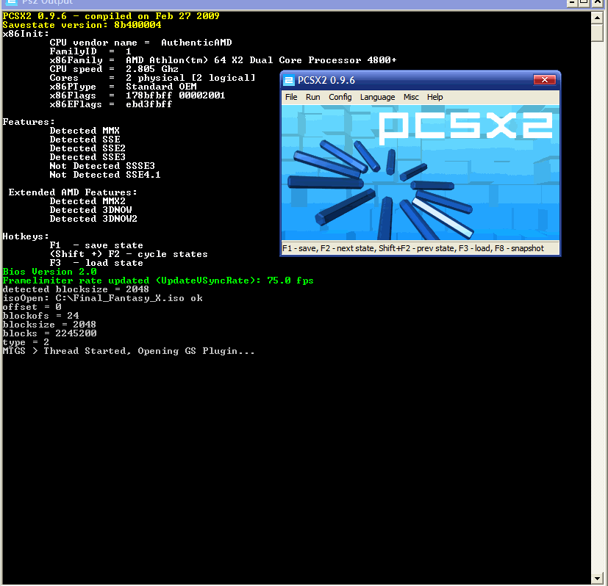The image size is (608, 586).
Task: Click 'Not Detected SSE4.1' console line
Action: pos(105,175)
